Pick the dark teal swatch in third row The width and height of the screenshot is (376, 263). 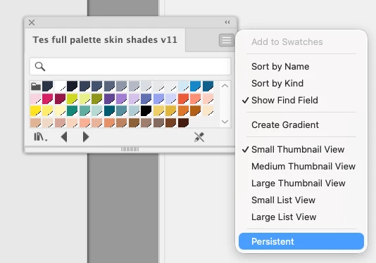(x=109, y=110)
